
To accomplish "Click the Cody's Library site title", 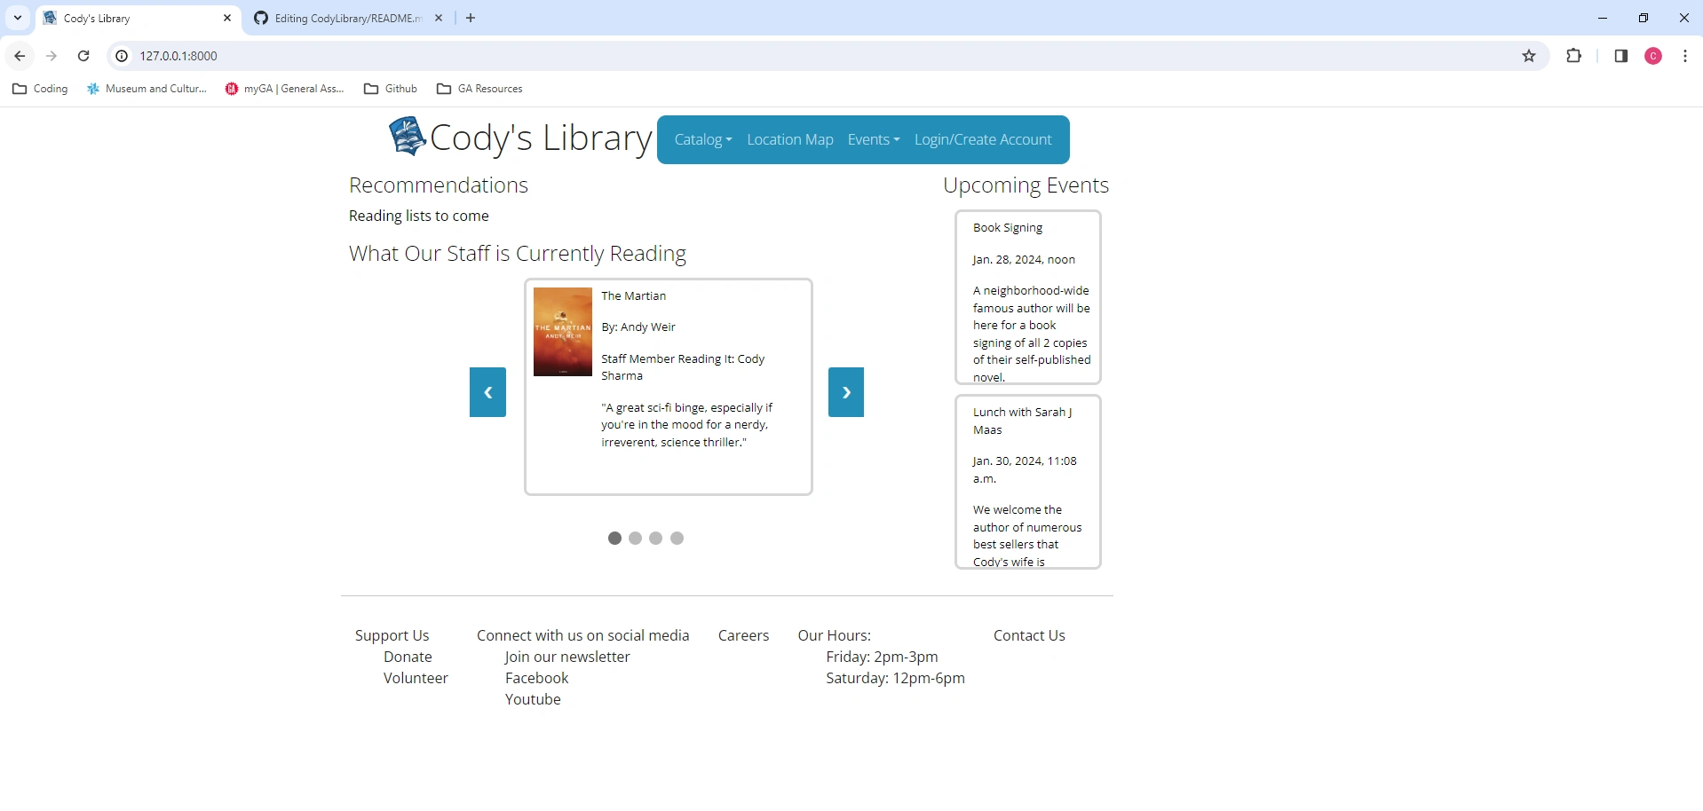I will click(x=541, y=138).
